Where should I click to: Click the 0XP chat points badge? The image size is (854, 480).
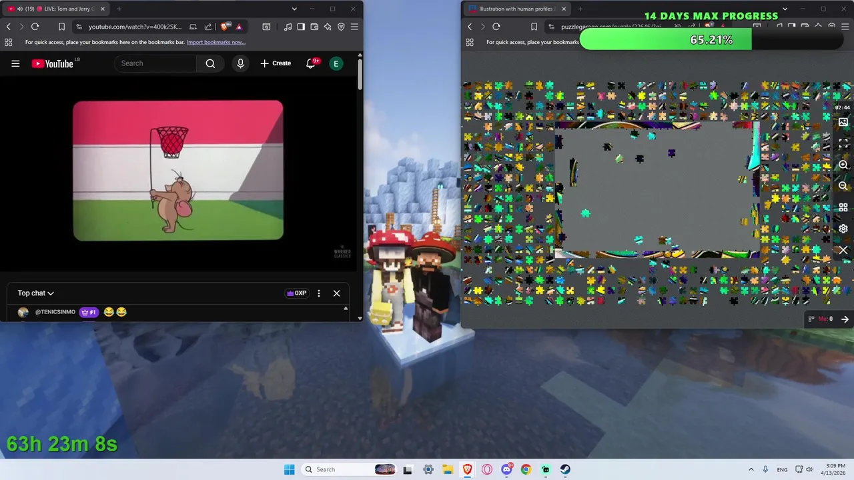[x=296, y=293]
